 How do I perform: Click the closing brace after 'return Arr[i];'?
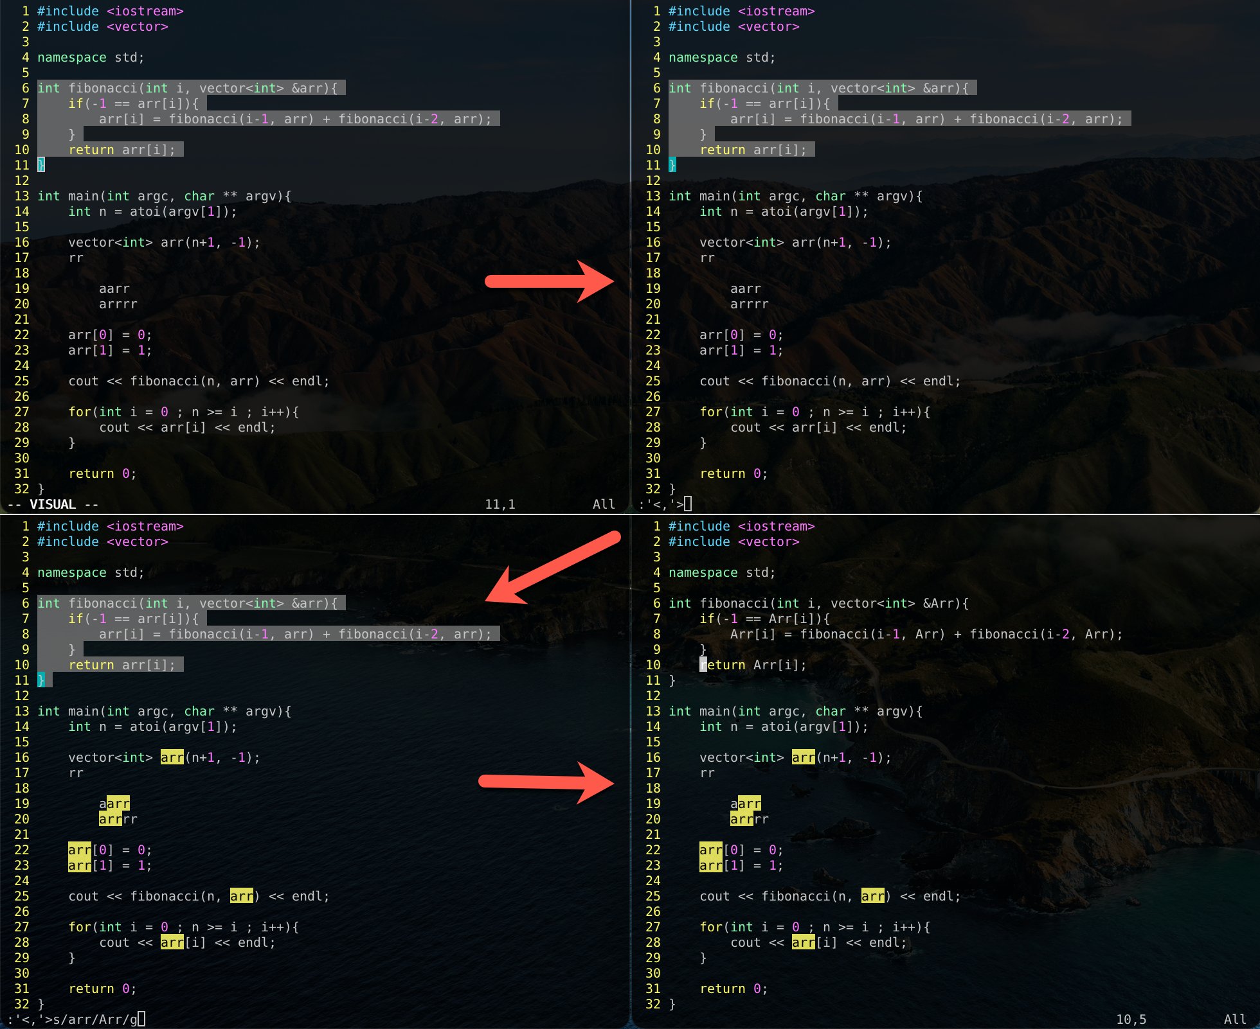[x=672, y=680]
